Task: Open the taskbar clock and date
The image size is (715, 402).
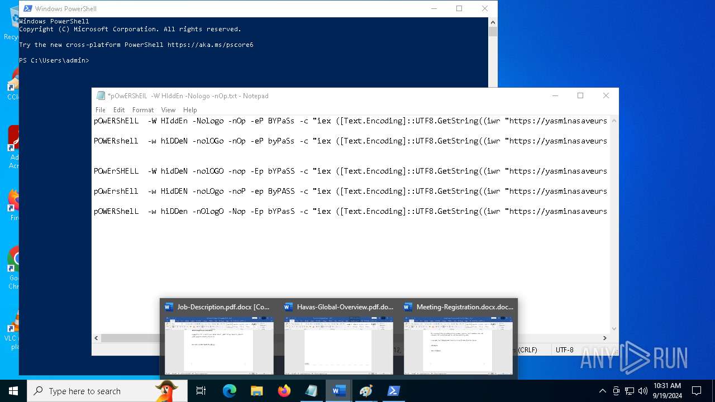Action: [x=668, y=391]
